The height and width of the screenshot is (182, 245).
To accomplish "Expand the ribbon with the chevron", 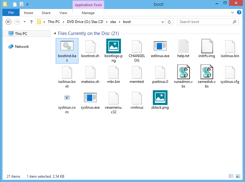I will [232, 13].
